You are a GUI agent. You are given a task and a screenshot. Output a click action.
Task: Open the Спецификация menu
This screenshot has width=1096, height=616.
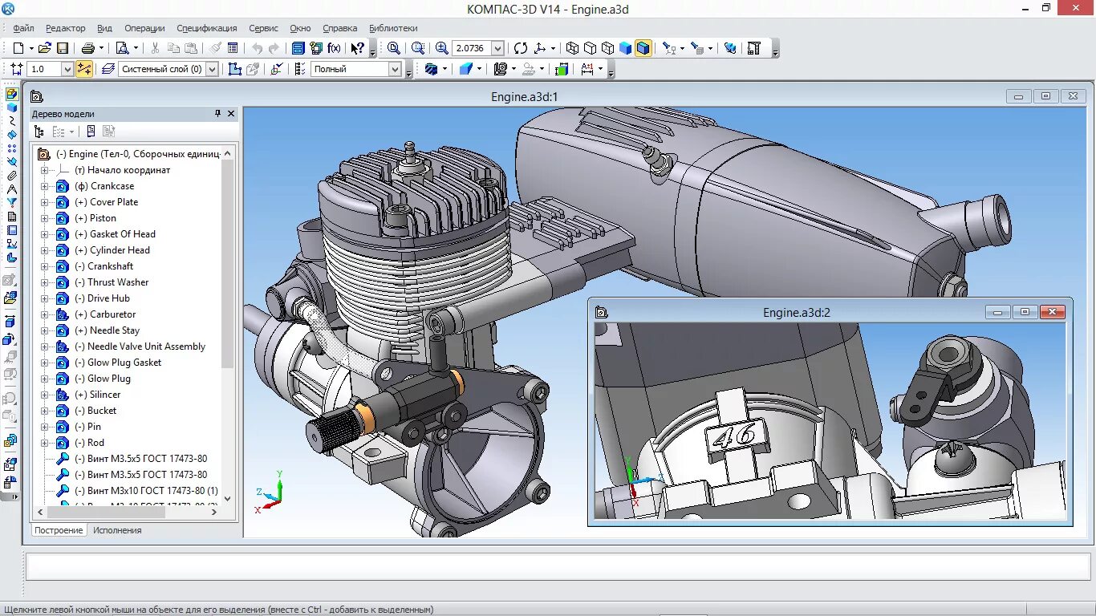(x=207, y=28)
